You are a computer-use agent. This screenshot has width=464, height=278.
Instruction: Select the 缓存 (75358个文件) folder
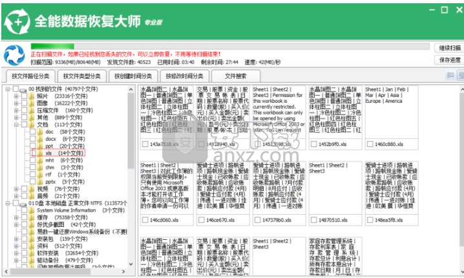61,217
